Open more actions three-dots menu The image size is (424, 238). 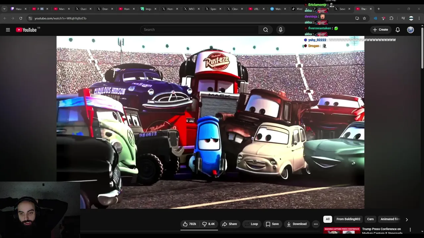[x=316, y=224]
